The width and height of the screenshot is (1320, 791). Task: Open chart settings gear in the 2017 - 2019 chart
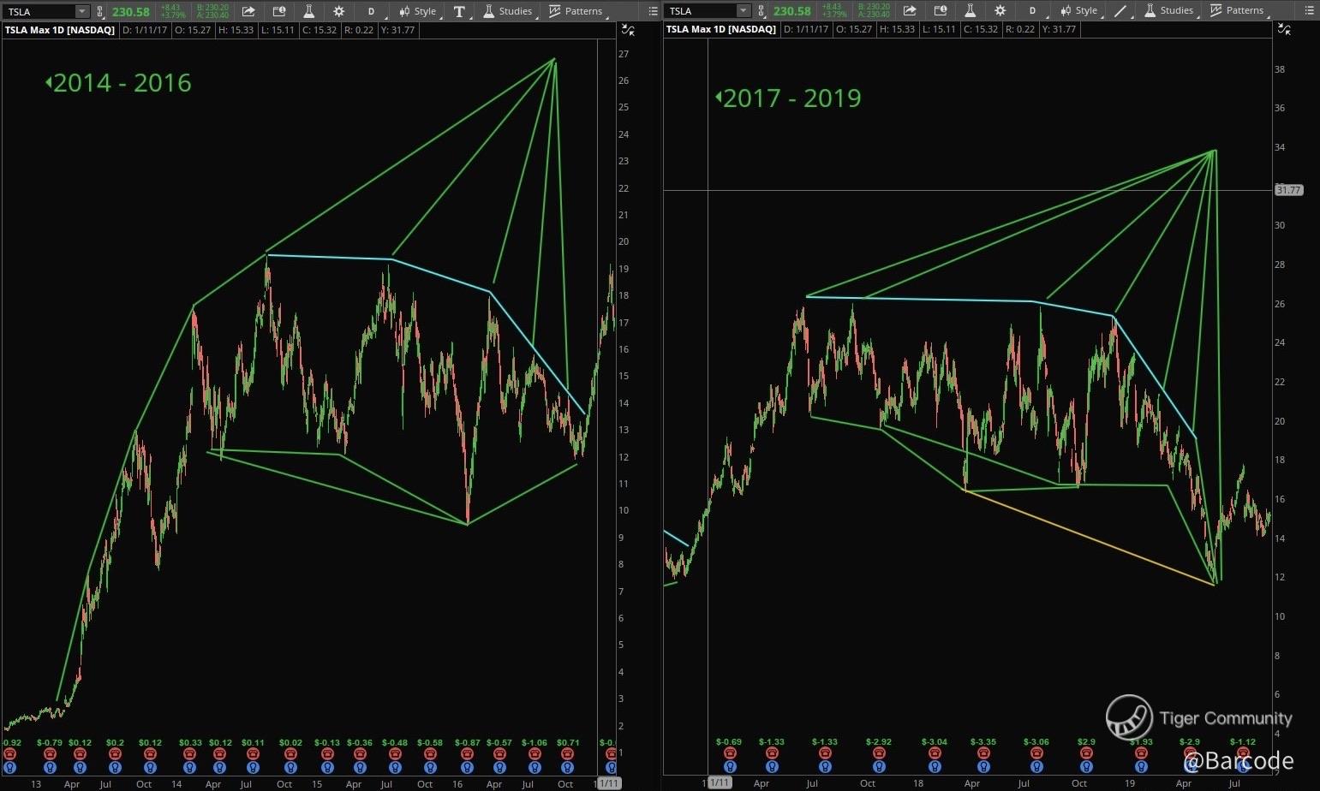click(1000, 11)
